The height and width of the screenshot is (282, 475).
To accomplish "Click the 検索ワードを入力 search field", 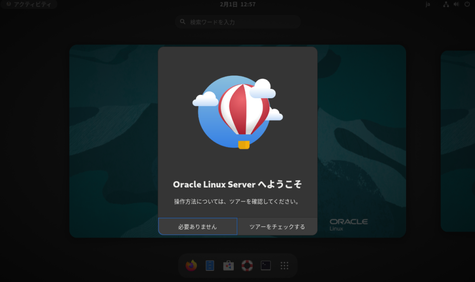I will [241, 22].
